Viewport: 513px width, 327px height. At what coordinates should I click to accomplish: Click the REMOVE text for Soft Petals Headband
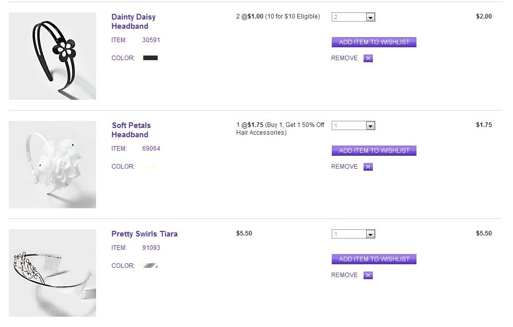pos(344,167)
